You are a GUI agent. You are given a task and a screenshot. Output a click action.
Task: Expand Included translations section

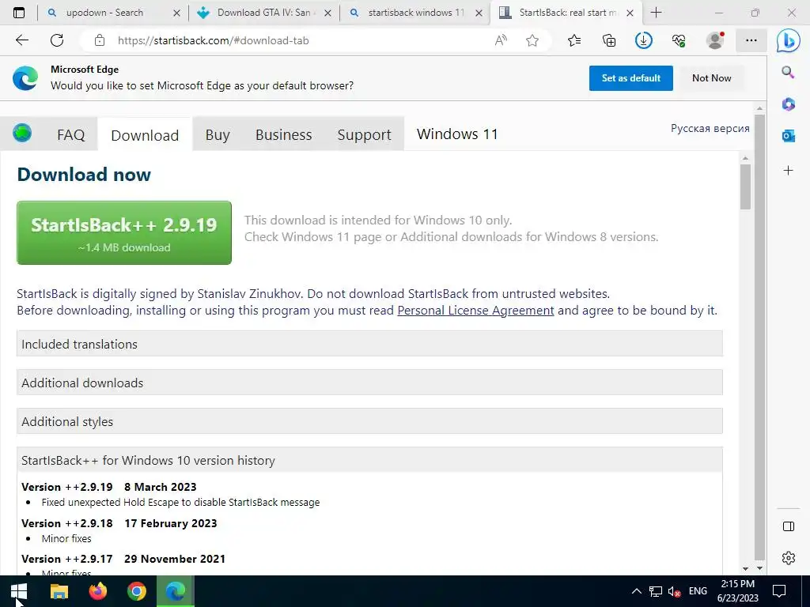point(369,344)
